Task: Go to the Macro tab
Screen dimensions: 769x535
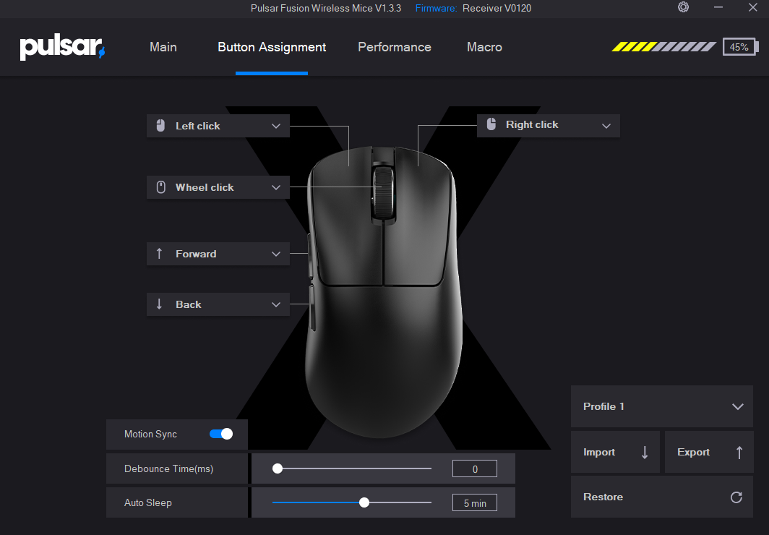Action: (484, 47)
